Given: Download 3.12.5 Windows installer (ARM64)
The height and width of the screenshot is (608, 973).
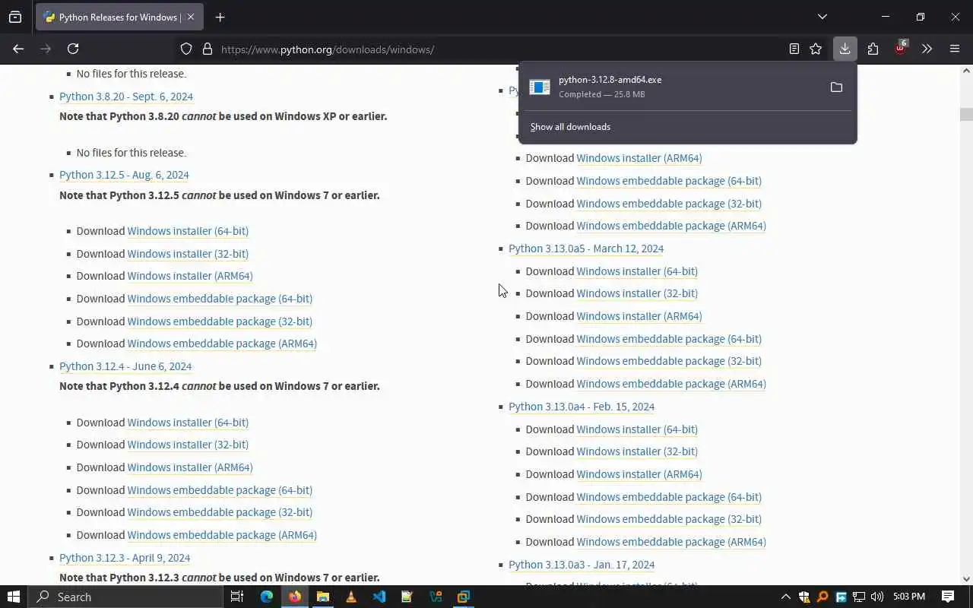Looking at the screenshot, I should click(x=190, y=276).
